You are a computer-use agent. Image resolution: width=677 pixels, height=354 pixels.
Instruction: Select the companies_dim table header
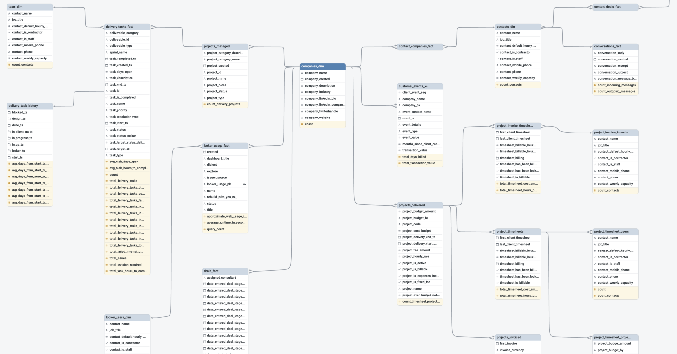point(323,66)
